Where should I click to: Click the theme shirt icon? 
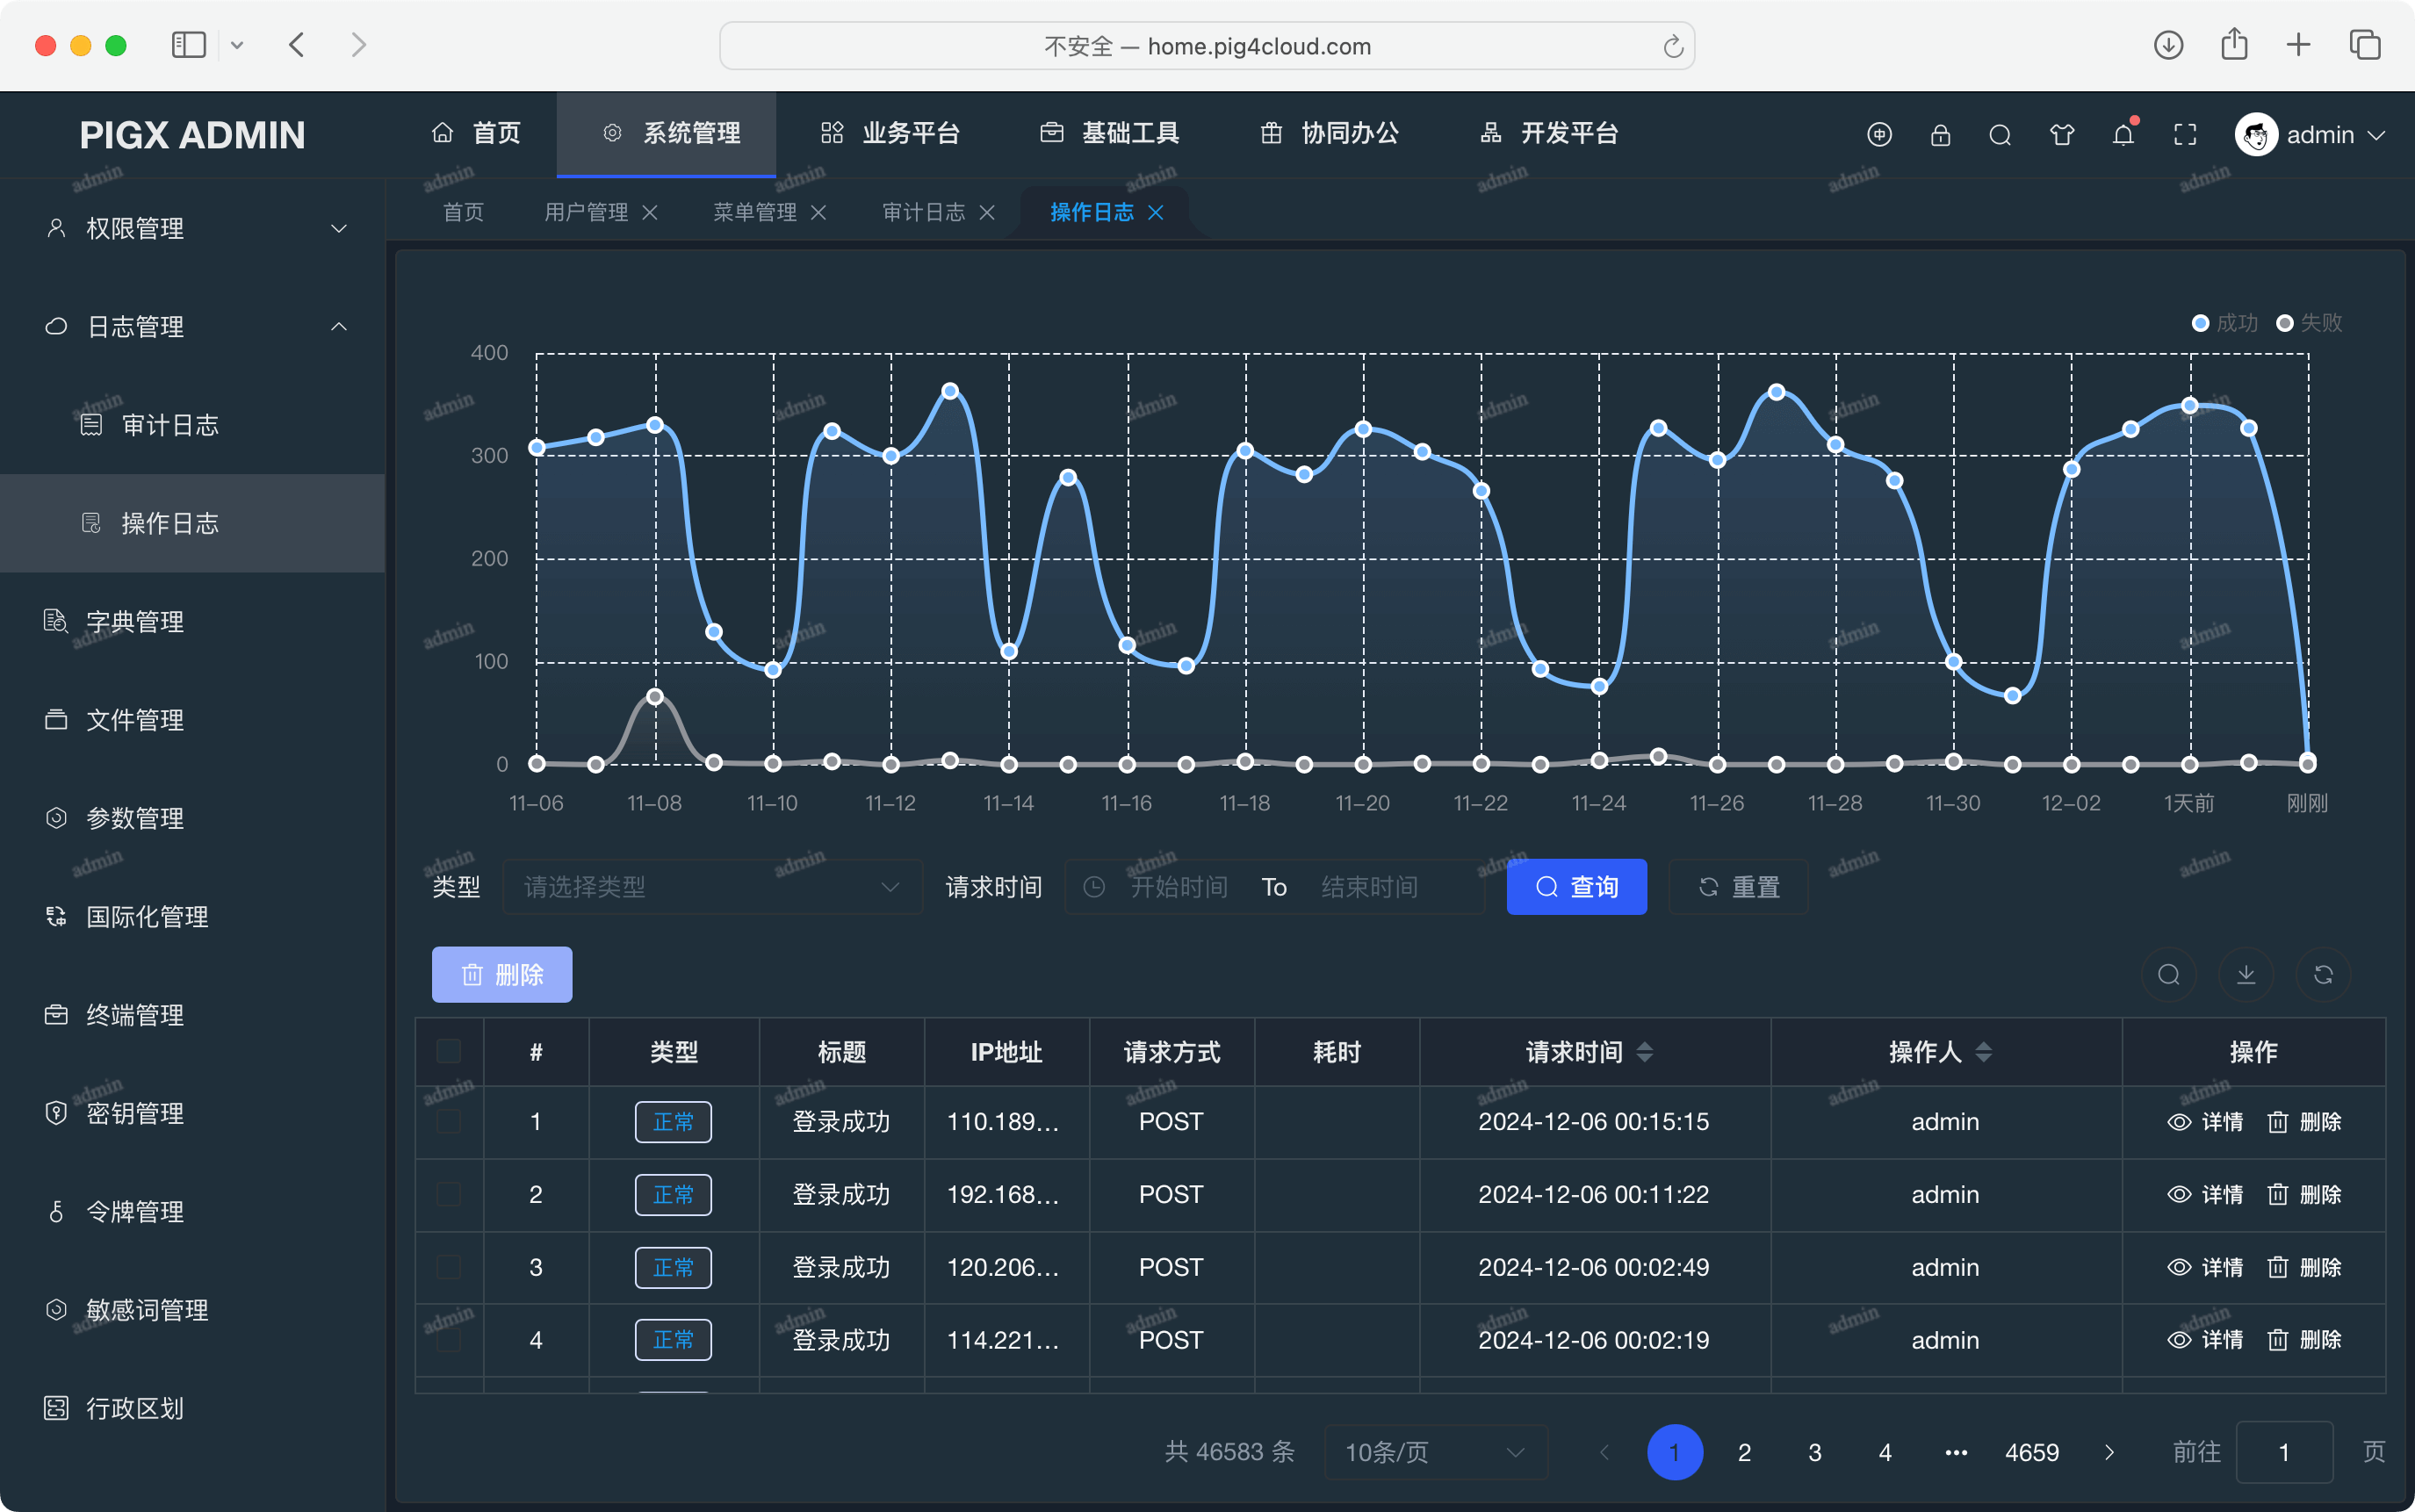[x=2061, y=135]
